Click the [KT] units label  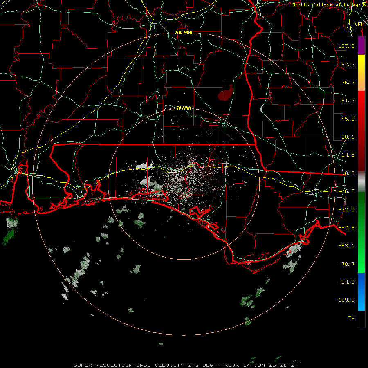(349, 29)
